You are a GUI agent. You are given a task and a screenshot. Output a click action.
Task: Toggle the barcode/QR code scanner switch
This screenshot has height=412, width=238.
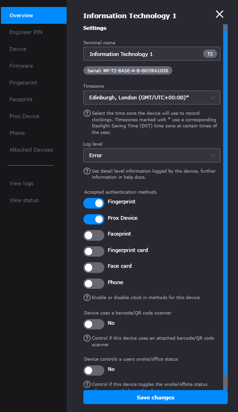pyautogui.click(x=94, y=324)
